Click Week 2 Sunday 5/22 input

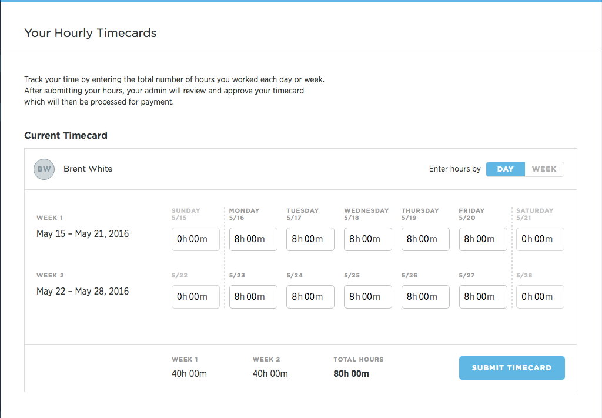(195, 296)
